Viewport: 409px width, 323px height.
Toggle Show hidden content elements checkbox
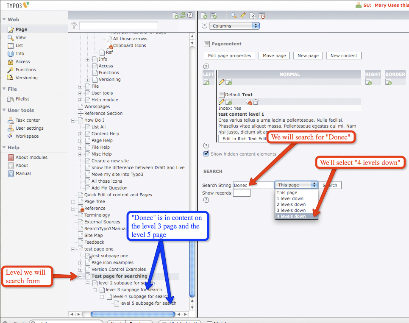(206, 154)
